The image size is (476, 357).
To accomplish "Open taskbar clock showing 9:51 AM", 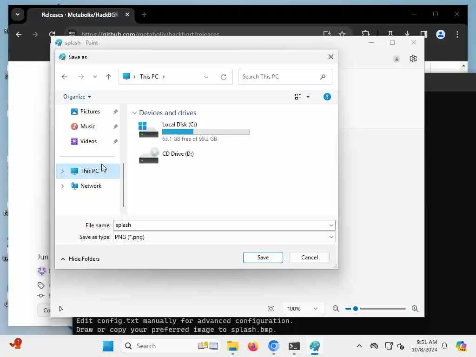I will 424,346.
